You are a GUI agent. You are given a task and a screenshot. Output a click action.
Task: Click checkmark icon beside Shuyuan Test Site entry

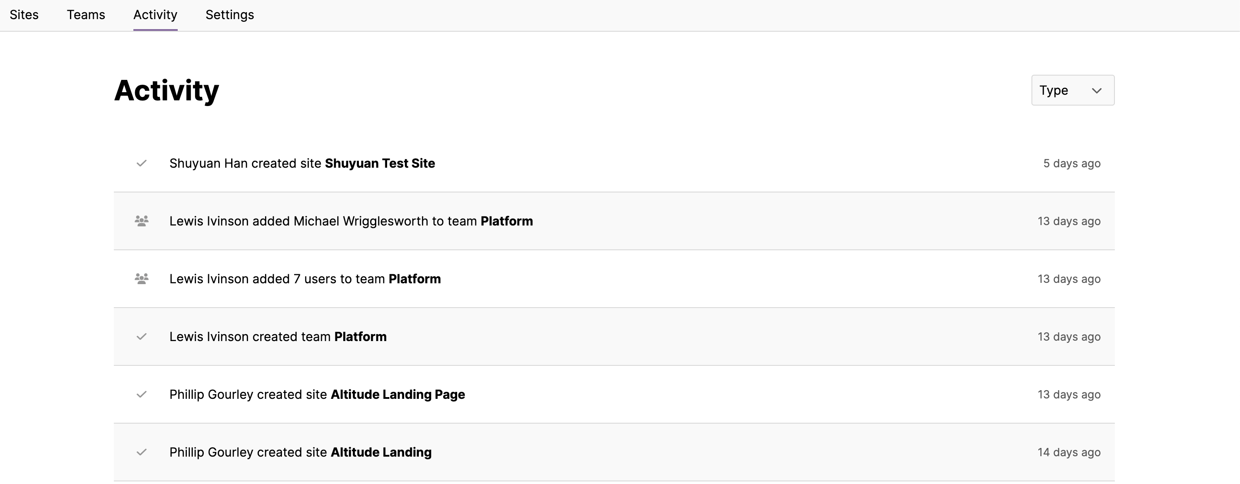(x=142, y=163)
